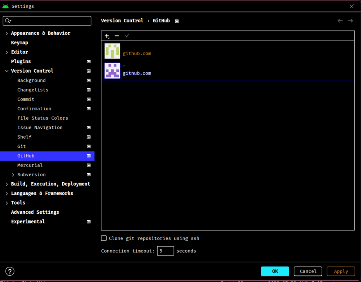Viewport: 361px width, 282px height.
Task: Select GitHub in settings tree
Action: pos(47,156)
